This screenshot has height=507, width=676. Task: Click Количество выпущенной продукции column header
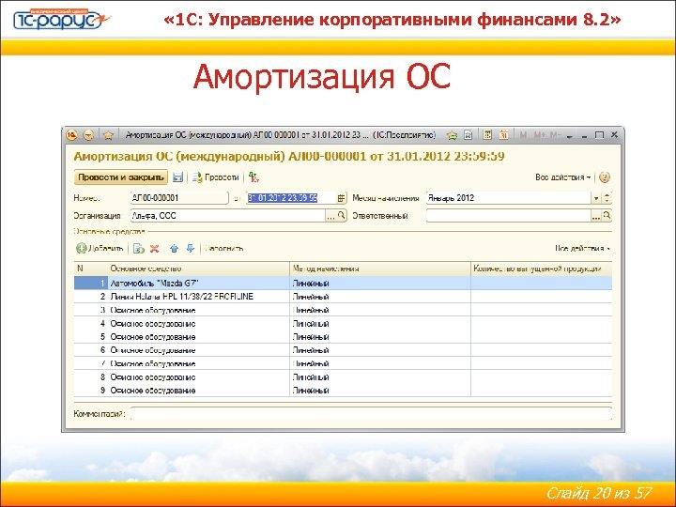[x=542, y=269]
